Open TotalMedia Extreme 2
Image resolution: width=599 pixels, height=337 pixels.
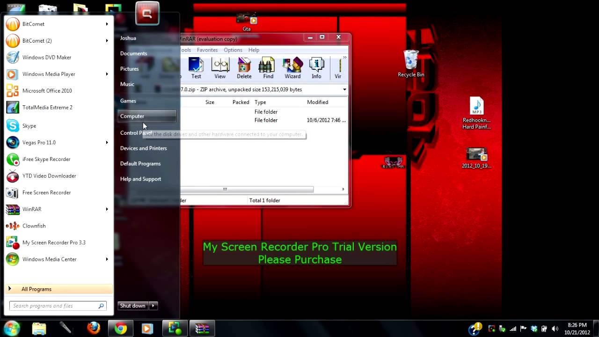tap(58, 107)
